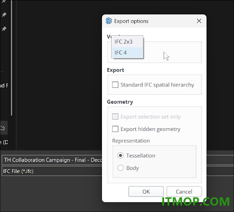
Task: Click the lowest pin icon in sidebar
Action: 4,29
